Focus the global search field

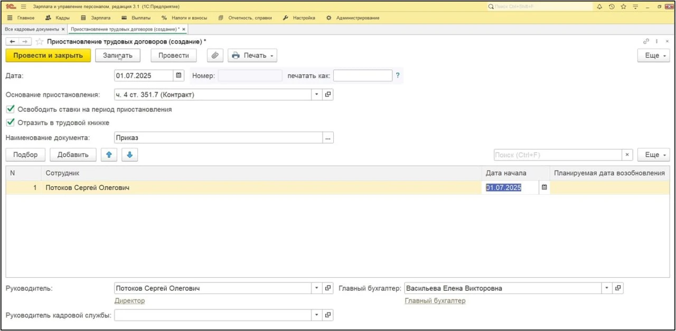[x=539, y=7]
